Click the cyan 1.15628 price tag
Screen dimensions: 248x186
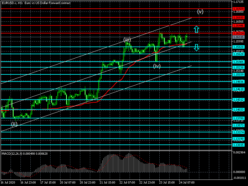coord(239,54)
